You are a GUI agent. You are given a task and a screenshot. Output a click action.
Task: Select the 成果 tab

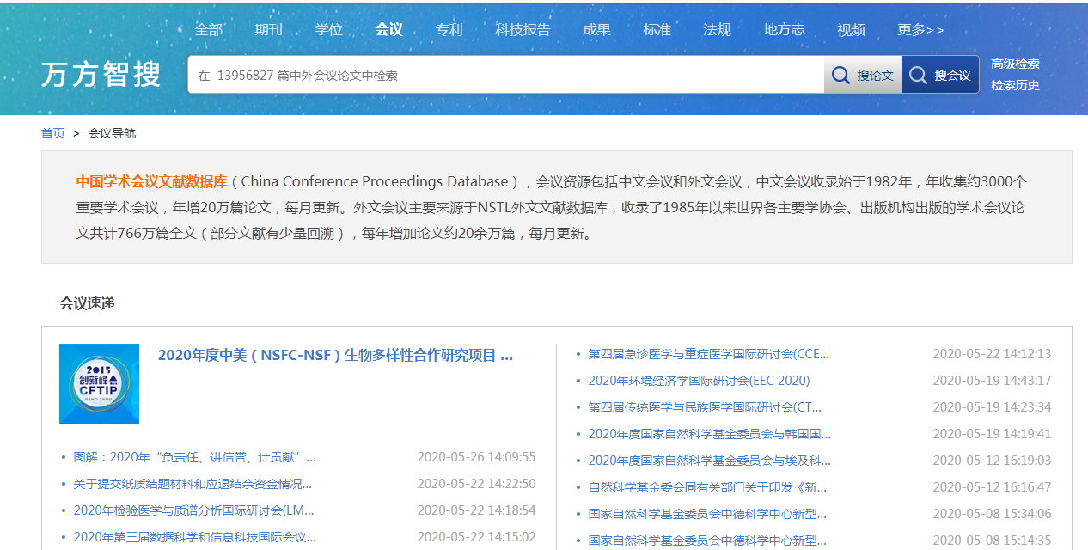pos(597,29)
